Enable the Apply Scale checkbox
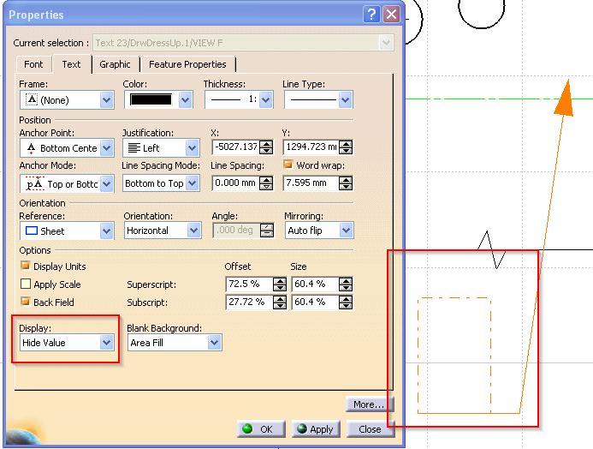This screenshot has height=449, width=593. point(26,284)
